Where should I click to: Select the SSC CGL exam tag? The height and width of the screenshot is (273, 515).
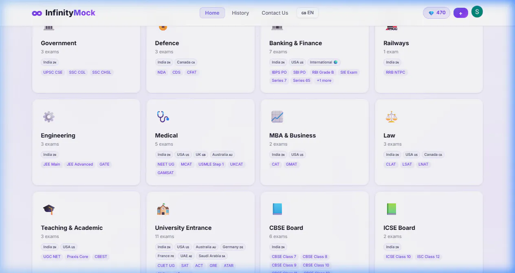[x=77, y=72]
